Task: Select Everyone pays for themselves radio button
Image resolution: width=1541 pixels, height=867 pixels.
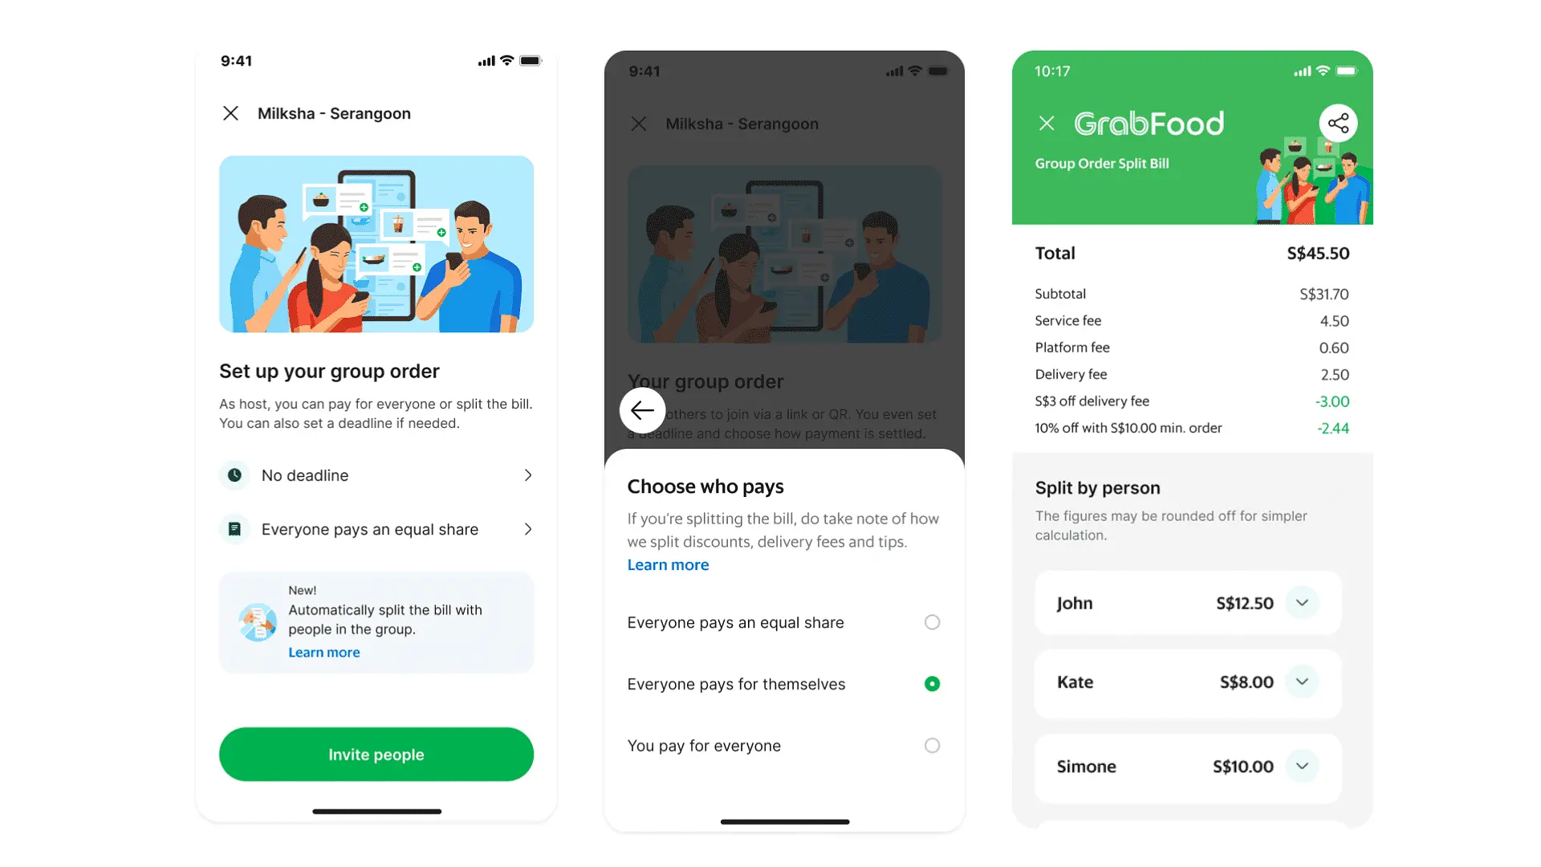Action: click(x=929, y=683)
